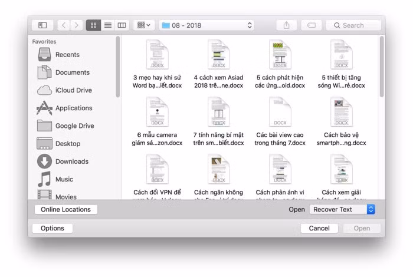The width and height of the screenshot is (413, 277).
Task: Go forward with the right arrow button
Action: pyautogui.click(x=76, y=25)
